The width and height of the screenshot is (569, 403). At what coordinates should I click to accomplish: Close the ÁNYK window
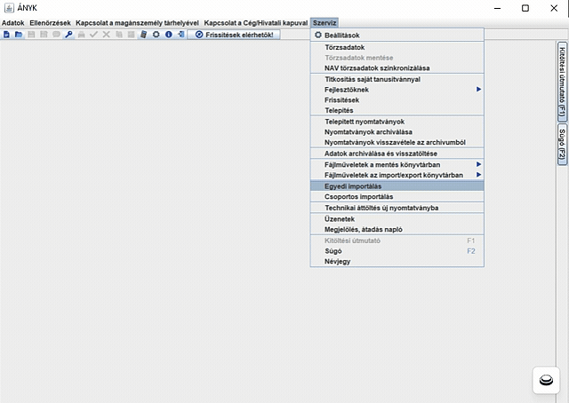tap(553, 8)
